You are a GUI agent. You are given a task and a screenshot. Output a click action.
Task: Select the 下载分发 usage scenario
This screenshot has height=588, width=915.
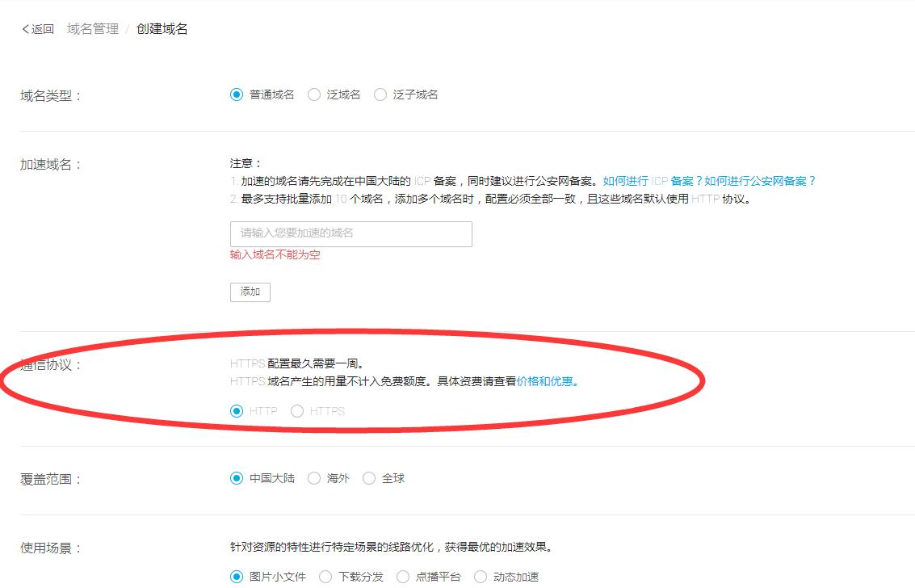click(325, 577)
